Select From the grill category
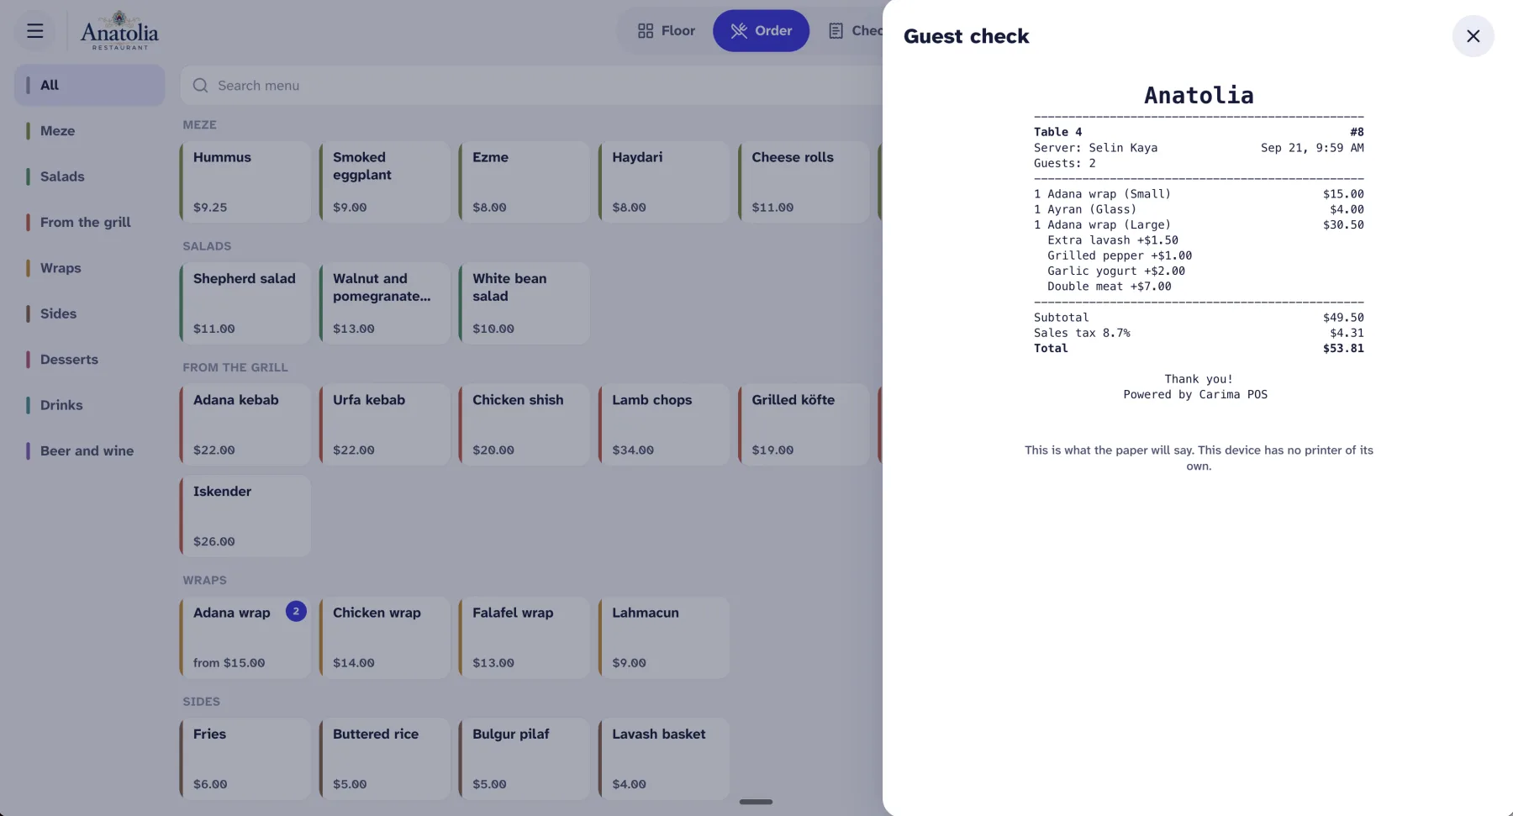This screenshot has width=1513, height=816. click(x=90, y=222)
